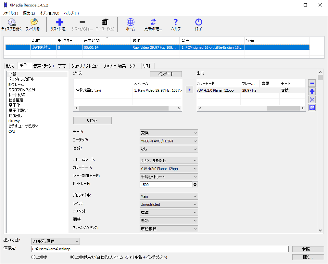This screenshot has width=328, height=264.
Task: Expand the 言語 dropdown set to なし
Action: [169, 149]
